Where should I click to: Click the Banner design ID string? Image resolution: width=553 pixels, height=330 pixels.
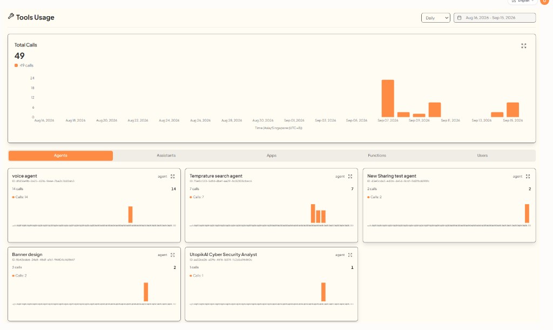click(43, 260)
